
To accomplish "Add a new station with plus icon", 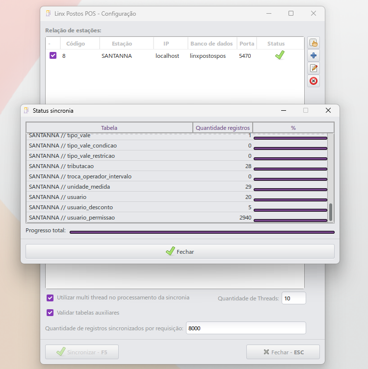I will [x=314, y=55].
